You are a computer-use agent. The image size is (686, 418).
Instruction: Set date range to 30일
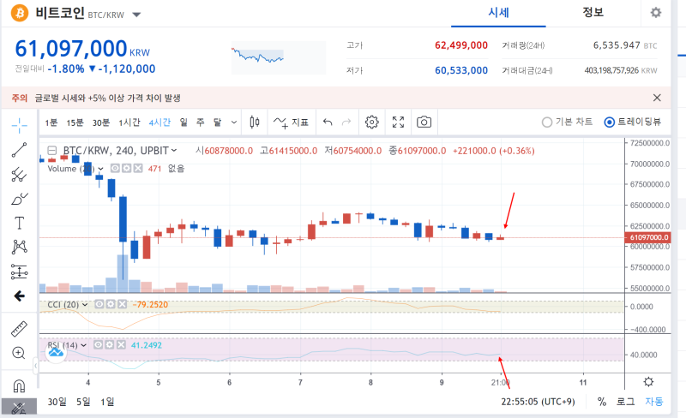[x=57, y=402]
